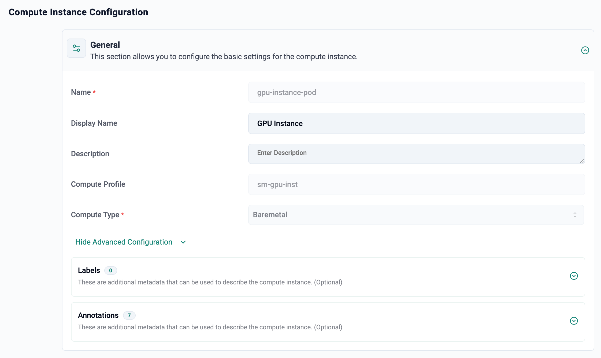Click the gpu-instance-pod placeholder field
The image size is (601, 358).
416,92
